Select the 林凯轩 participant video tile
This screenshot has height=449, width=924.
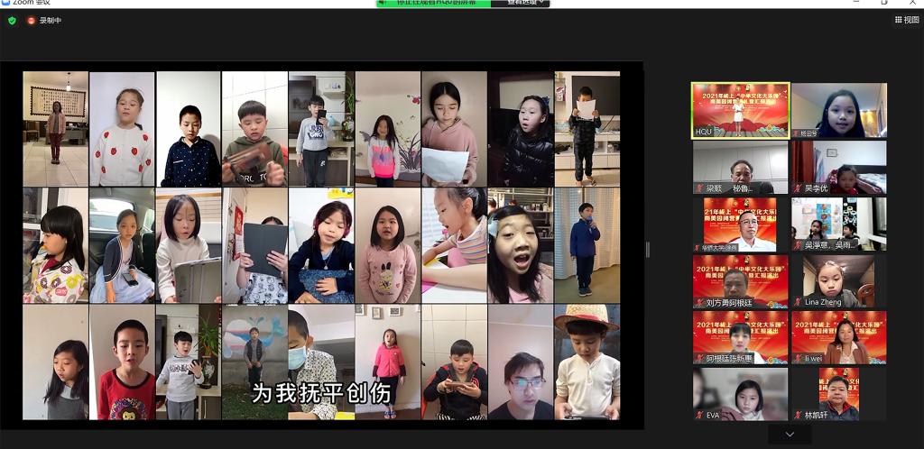point(838,393)
